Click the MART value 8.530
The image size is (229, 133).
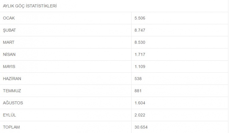click(x=140, y=42)
